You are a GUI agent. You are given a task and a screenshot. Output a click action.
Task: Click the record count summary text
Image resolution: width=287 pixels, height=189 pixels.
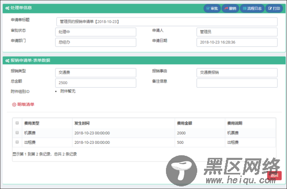click(x=44, y=154)
